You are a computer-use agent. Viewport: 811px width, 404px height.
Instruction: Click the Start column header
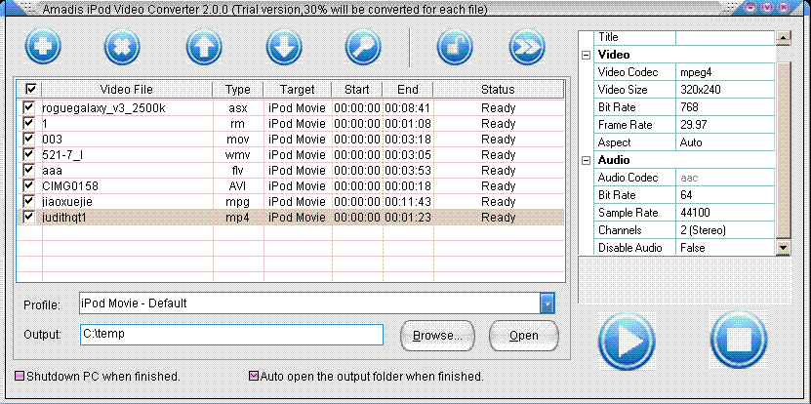coord(357,89)
